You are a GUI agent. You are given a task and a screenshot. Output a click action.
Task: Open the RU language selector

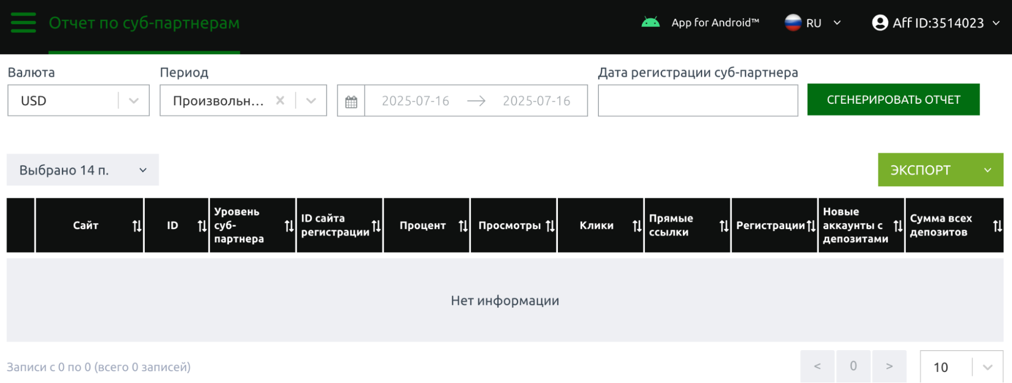813,23
